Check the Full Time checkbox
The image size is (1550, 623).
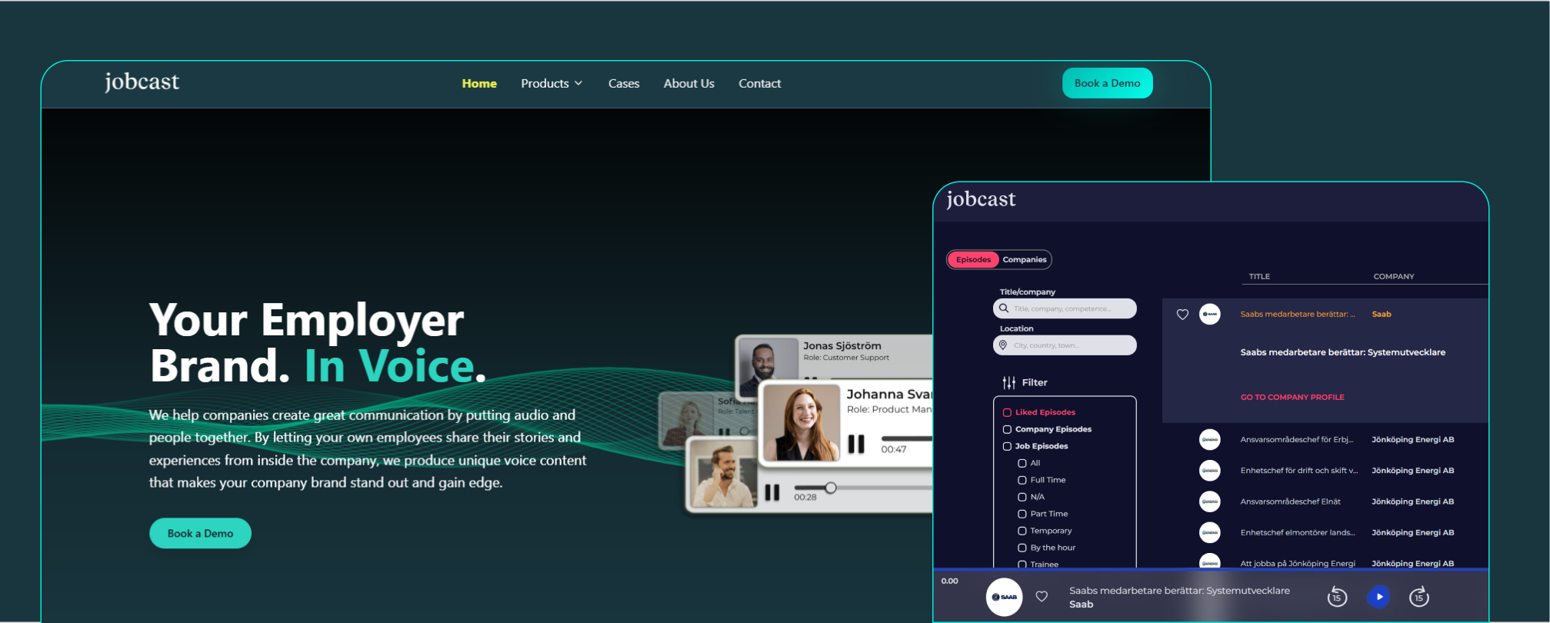1022,480
